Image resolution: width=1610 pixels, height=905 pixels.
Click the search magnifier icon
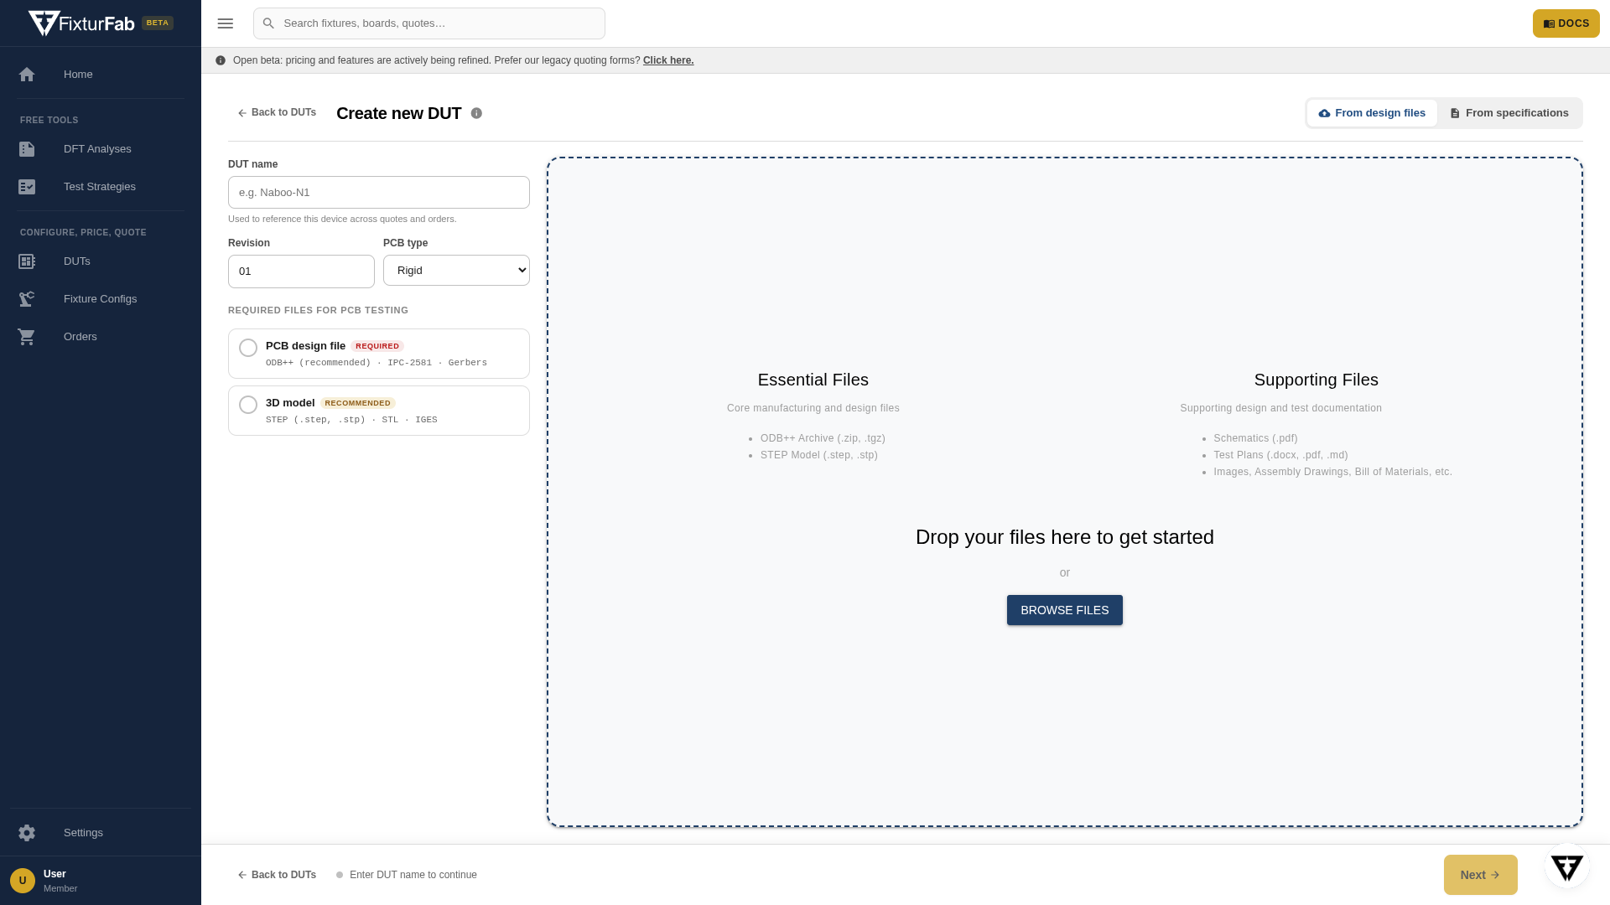click(x=268, y=23)
